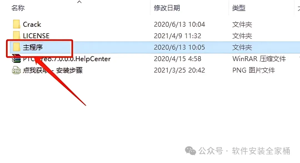
Task: Select the PNG image file icon
Action: click(16, 70)
